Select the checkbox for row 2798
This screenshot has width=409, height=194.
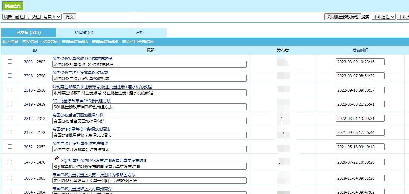click(10, 75)
